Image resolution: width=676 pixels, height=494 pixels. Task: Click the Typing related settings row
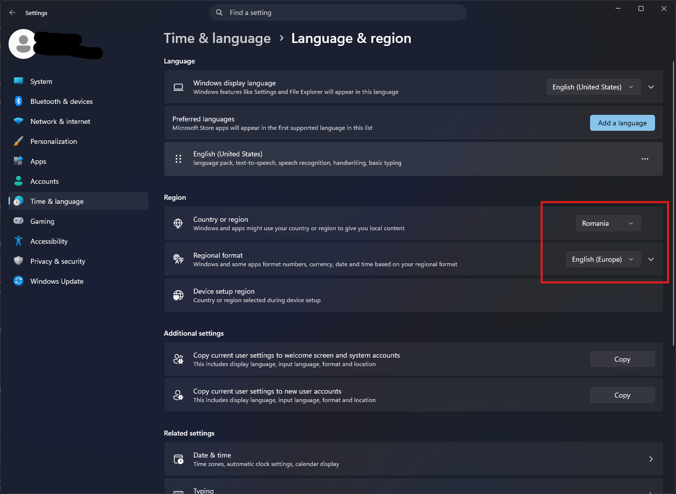tap(413, 486)
